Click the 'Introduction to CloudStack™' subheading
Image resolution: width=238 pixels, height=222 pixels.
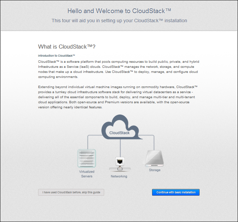click(56, 55)
